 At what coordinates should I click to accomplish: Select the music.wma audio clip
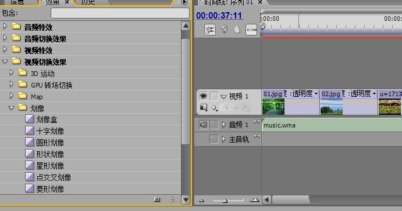pyautogui.click(x=332, y=125)
